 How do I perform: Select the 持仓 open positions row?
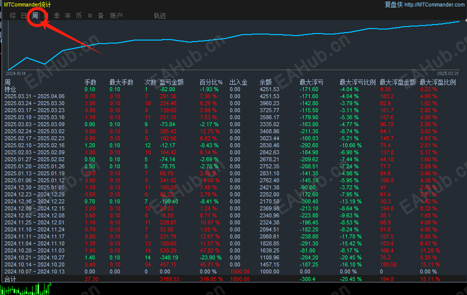pos(233,89)
